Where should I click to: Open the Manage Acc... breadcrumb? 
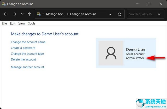(55, 14)
